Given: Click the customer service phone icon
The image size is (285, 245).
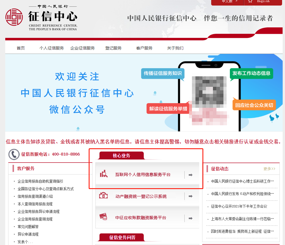Looking at the screenshot, I should pos(14,154).
